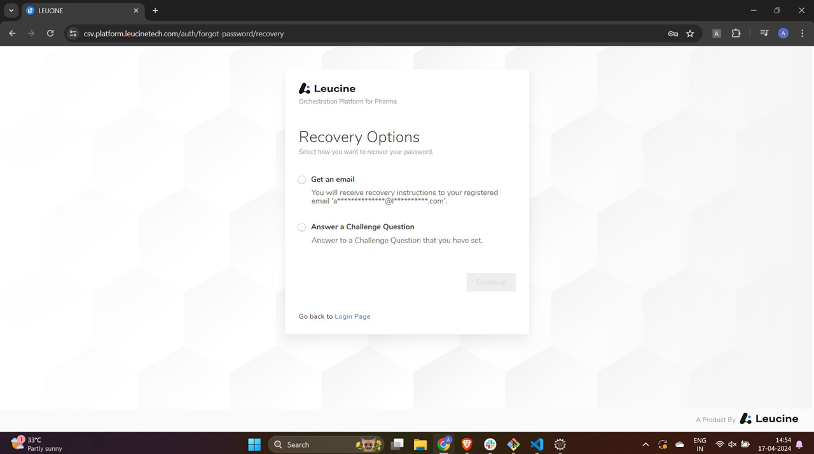
Task: Open the Chrome profile avatar
Action: 783,34
